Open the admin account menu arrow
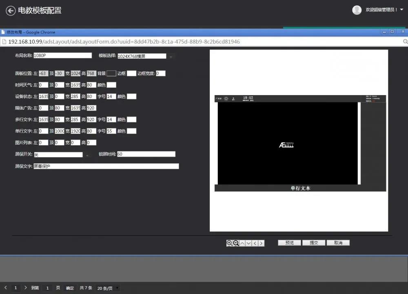 (402, 10)
